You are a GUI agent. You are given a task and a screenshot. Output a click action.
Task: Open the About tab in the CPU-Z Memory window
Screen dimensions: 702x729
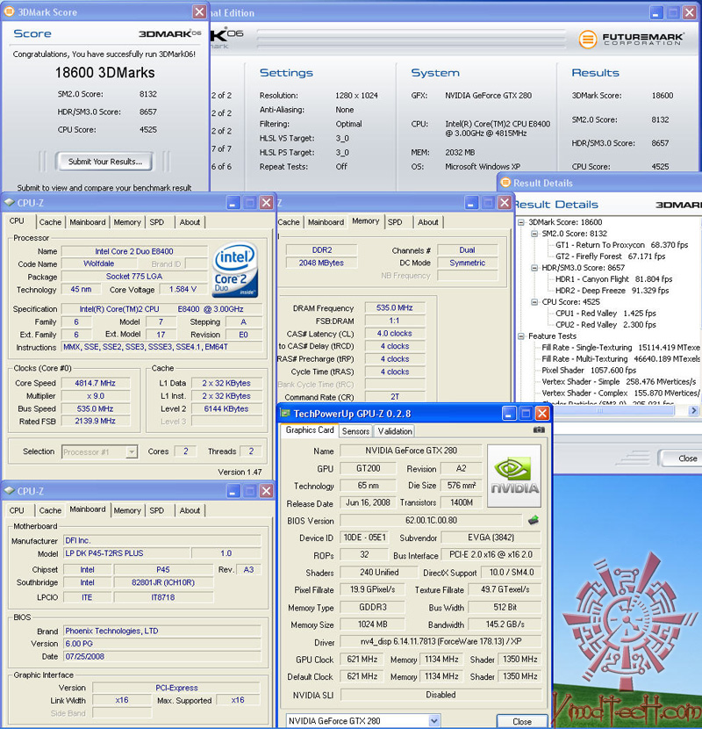(x=428, y=222)
